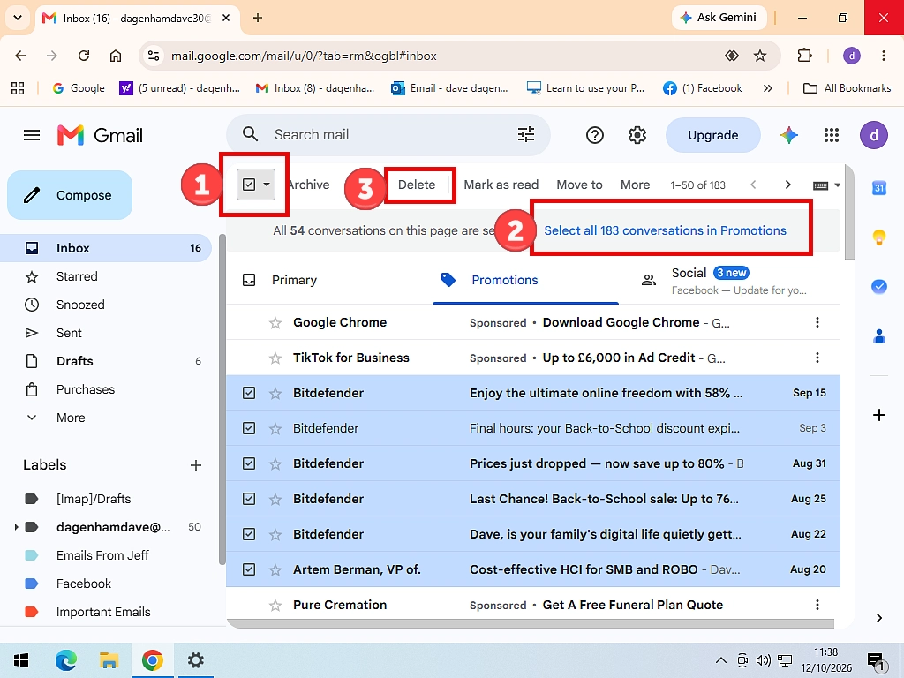Open Calendar in side panel
The height and width of the screenshot is (678, 904).
point(879,188)
